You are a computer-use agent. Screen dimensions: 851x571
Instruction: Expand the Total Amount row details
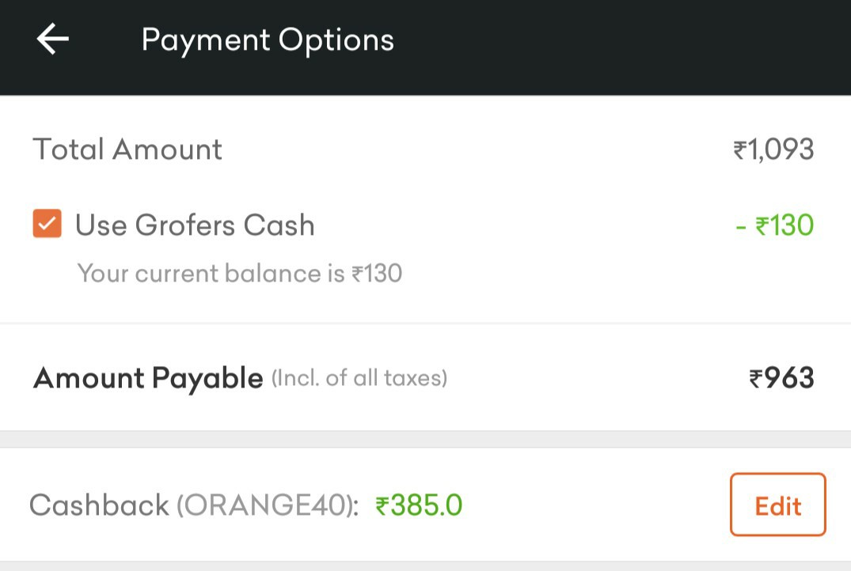[127, 149]
